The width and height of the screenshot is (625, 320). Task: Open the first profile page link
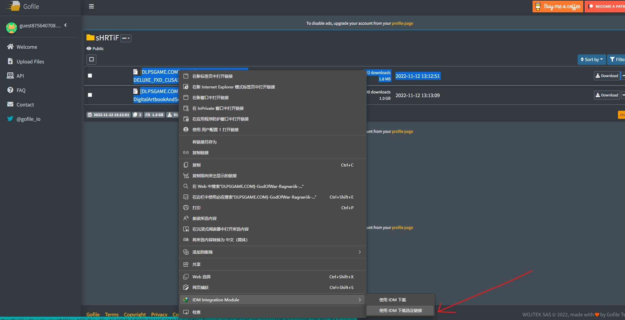[x=402, y=23]
